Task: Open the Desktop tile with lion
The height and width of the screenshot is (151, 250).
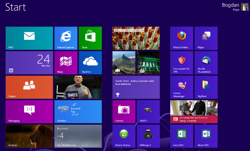Action: 29,136
